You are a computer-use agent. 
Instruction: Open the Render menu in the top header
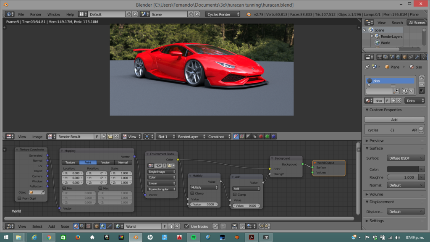36,14
